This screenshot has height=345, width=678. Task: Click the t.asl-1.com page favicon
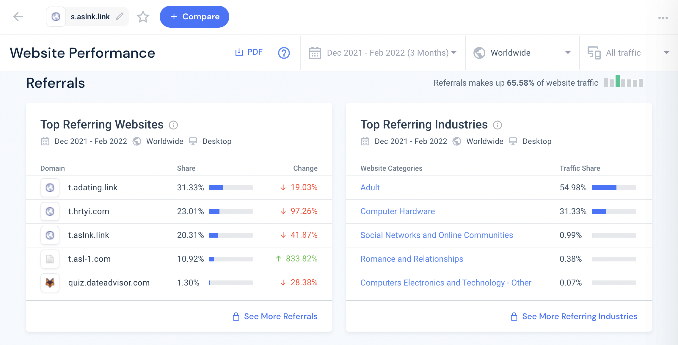pos(50,259)
